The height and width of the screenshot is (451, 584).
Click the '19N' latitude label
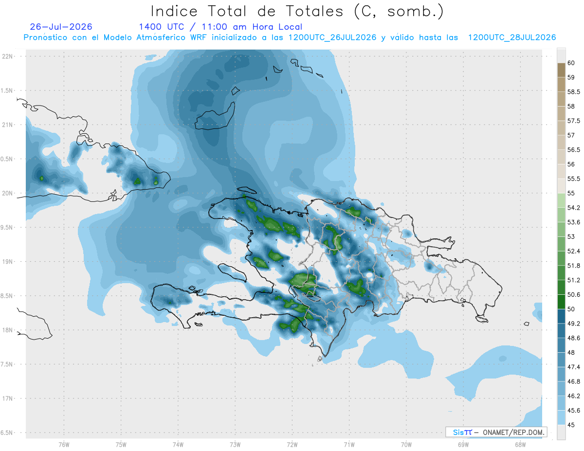7,261
